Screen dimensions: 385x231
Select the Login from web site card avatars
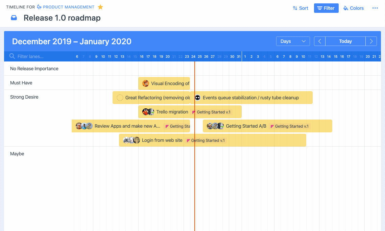[x=132, y=140]
